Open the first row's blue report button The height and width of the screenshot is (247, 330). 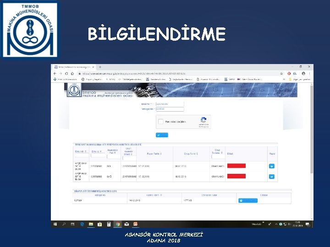point(272,166)
